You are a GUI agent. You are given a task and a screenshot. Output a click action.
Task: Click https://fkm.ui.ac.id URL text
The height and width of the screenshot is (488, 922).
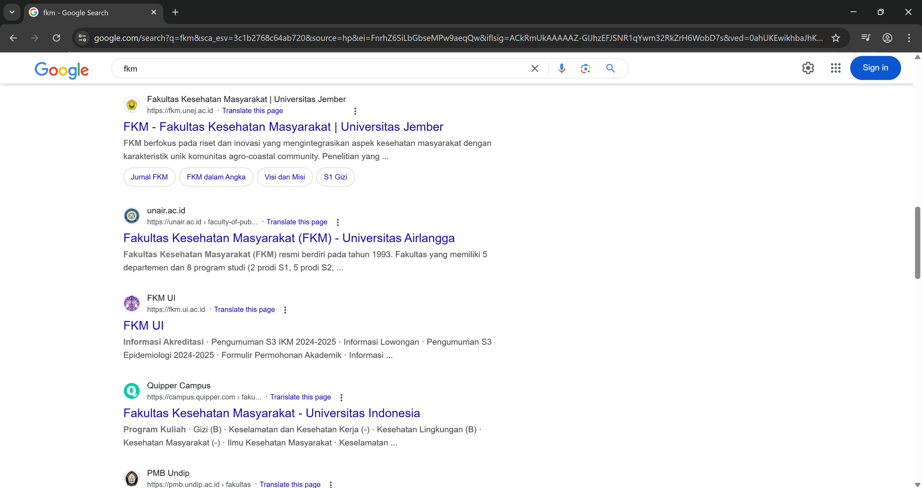tap(176, 309)
